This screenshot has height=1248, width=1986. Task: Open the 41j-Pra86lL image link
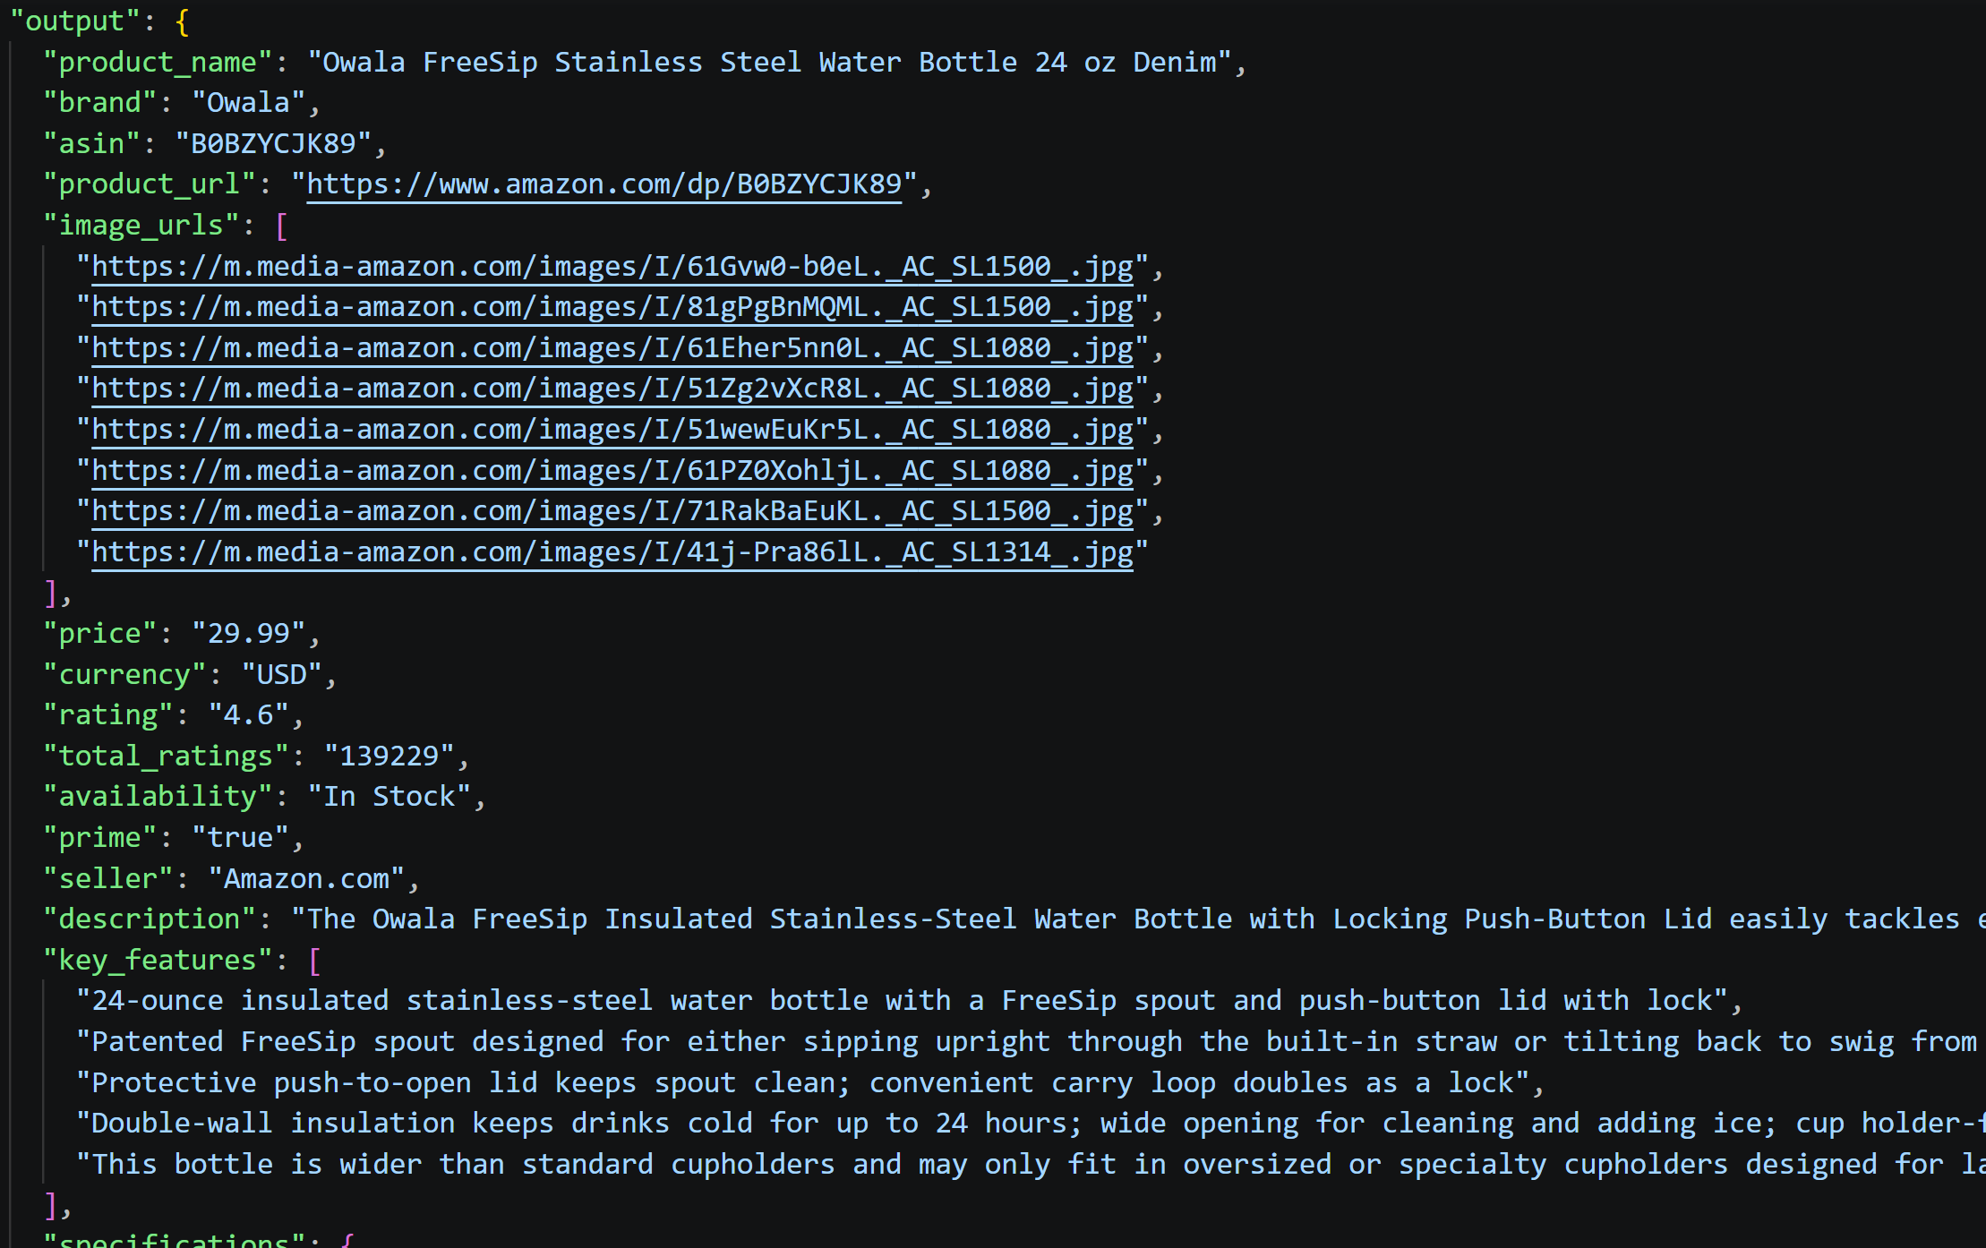click(x=612, y=552)
